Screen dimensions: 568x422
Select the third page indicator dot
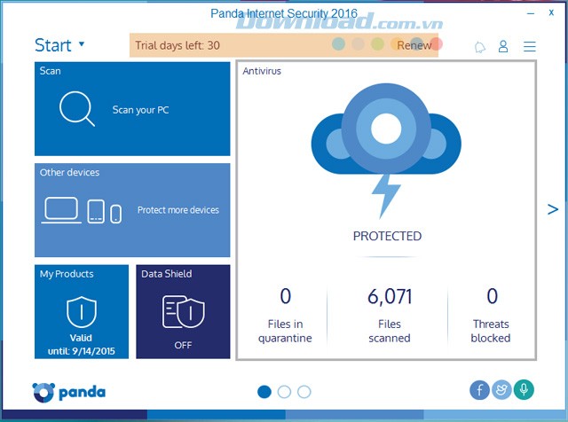click(304, 391)
